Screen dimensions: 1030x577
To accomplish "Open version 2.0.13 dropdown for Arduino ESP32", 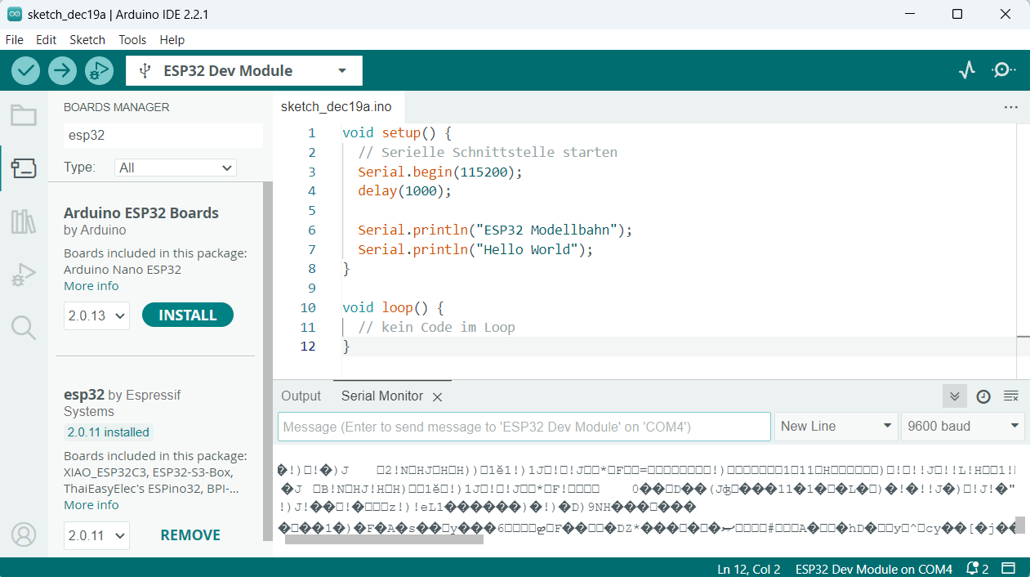I will [96, 315].
